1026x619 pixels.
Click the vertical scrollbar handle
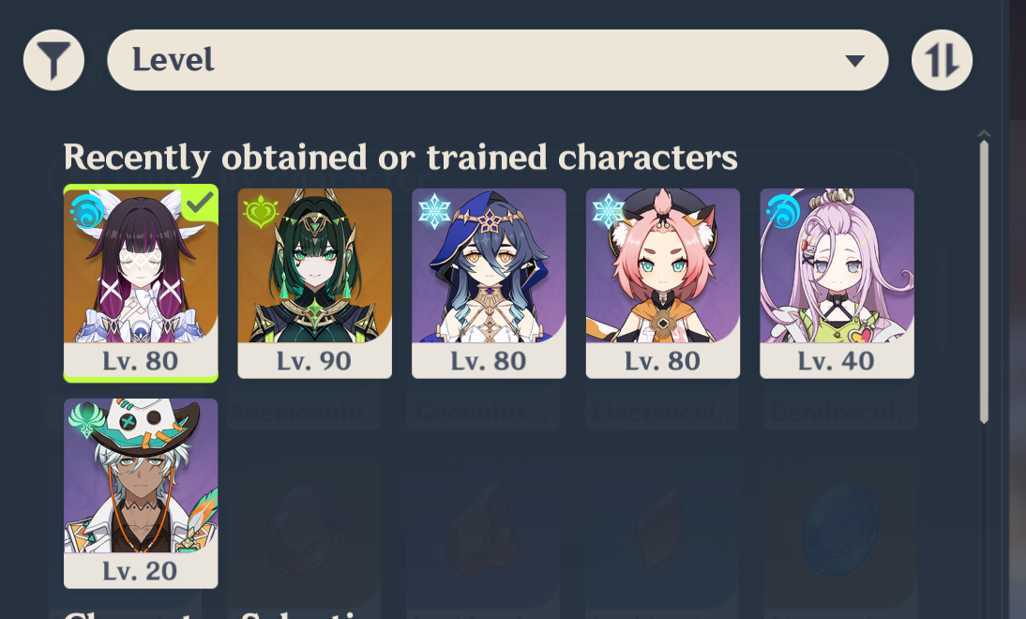coord(984,282)
